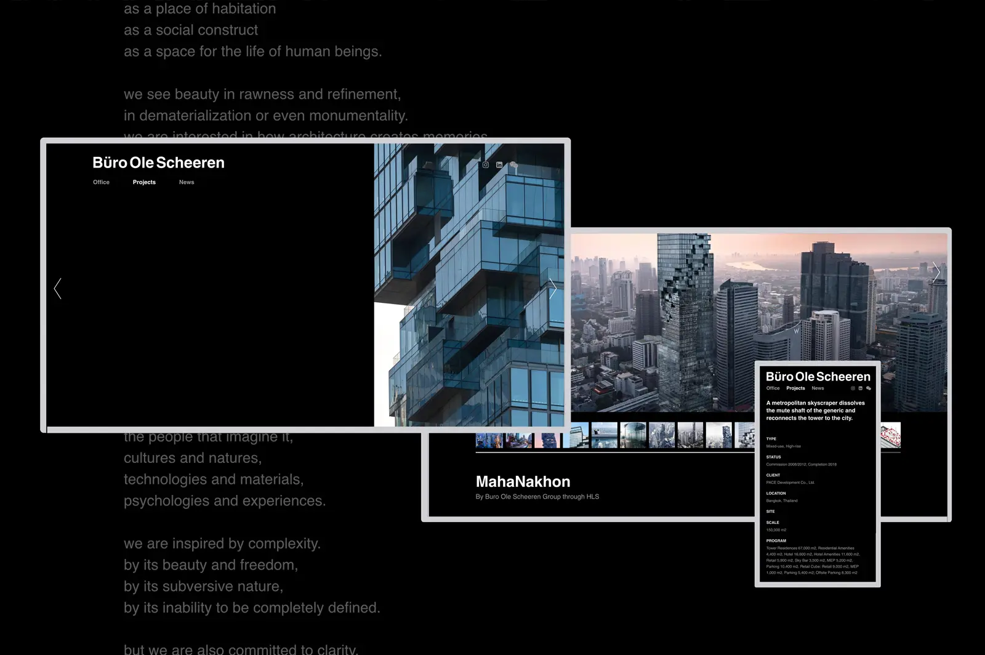
Task: Select thumbnail of person on glass skywalk
Action: tap(604, 435)
